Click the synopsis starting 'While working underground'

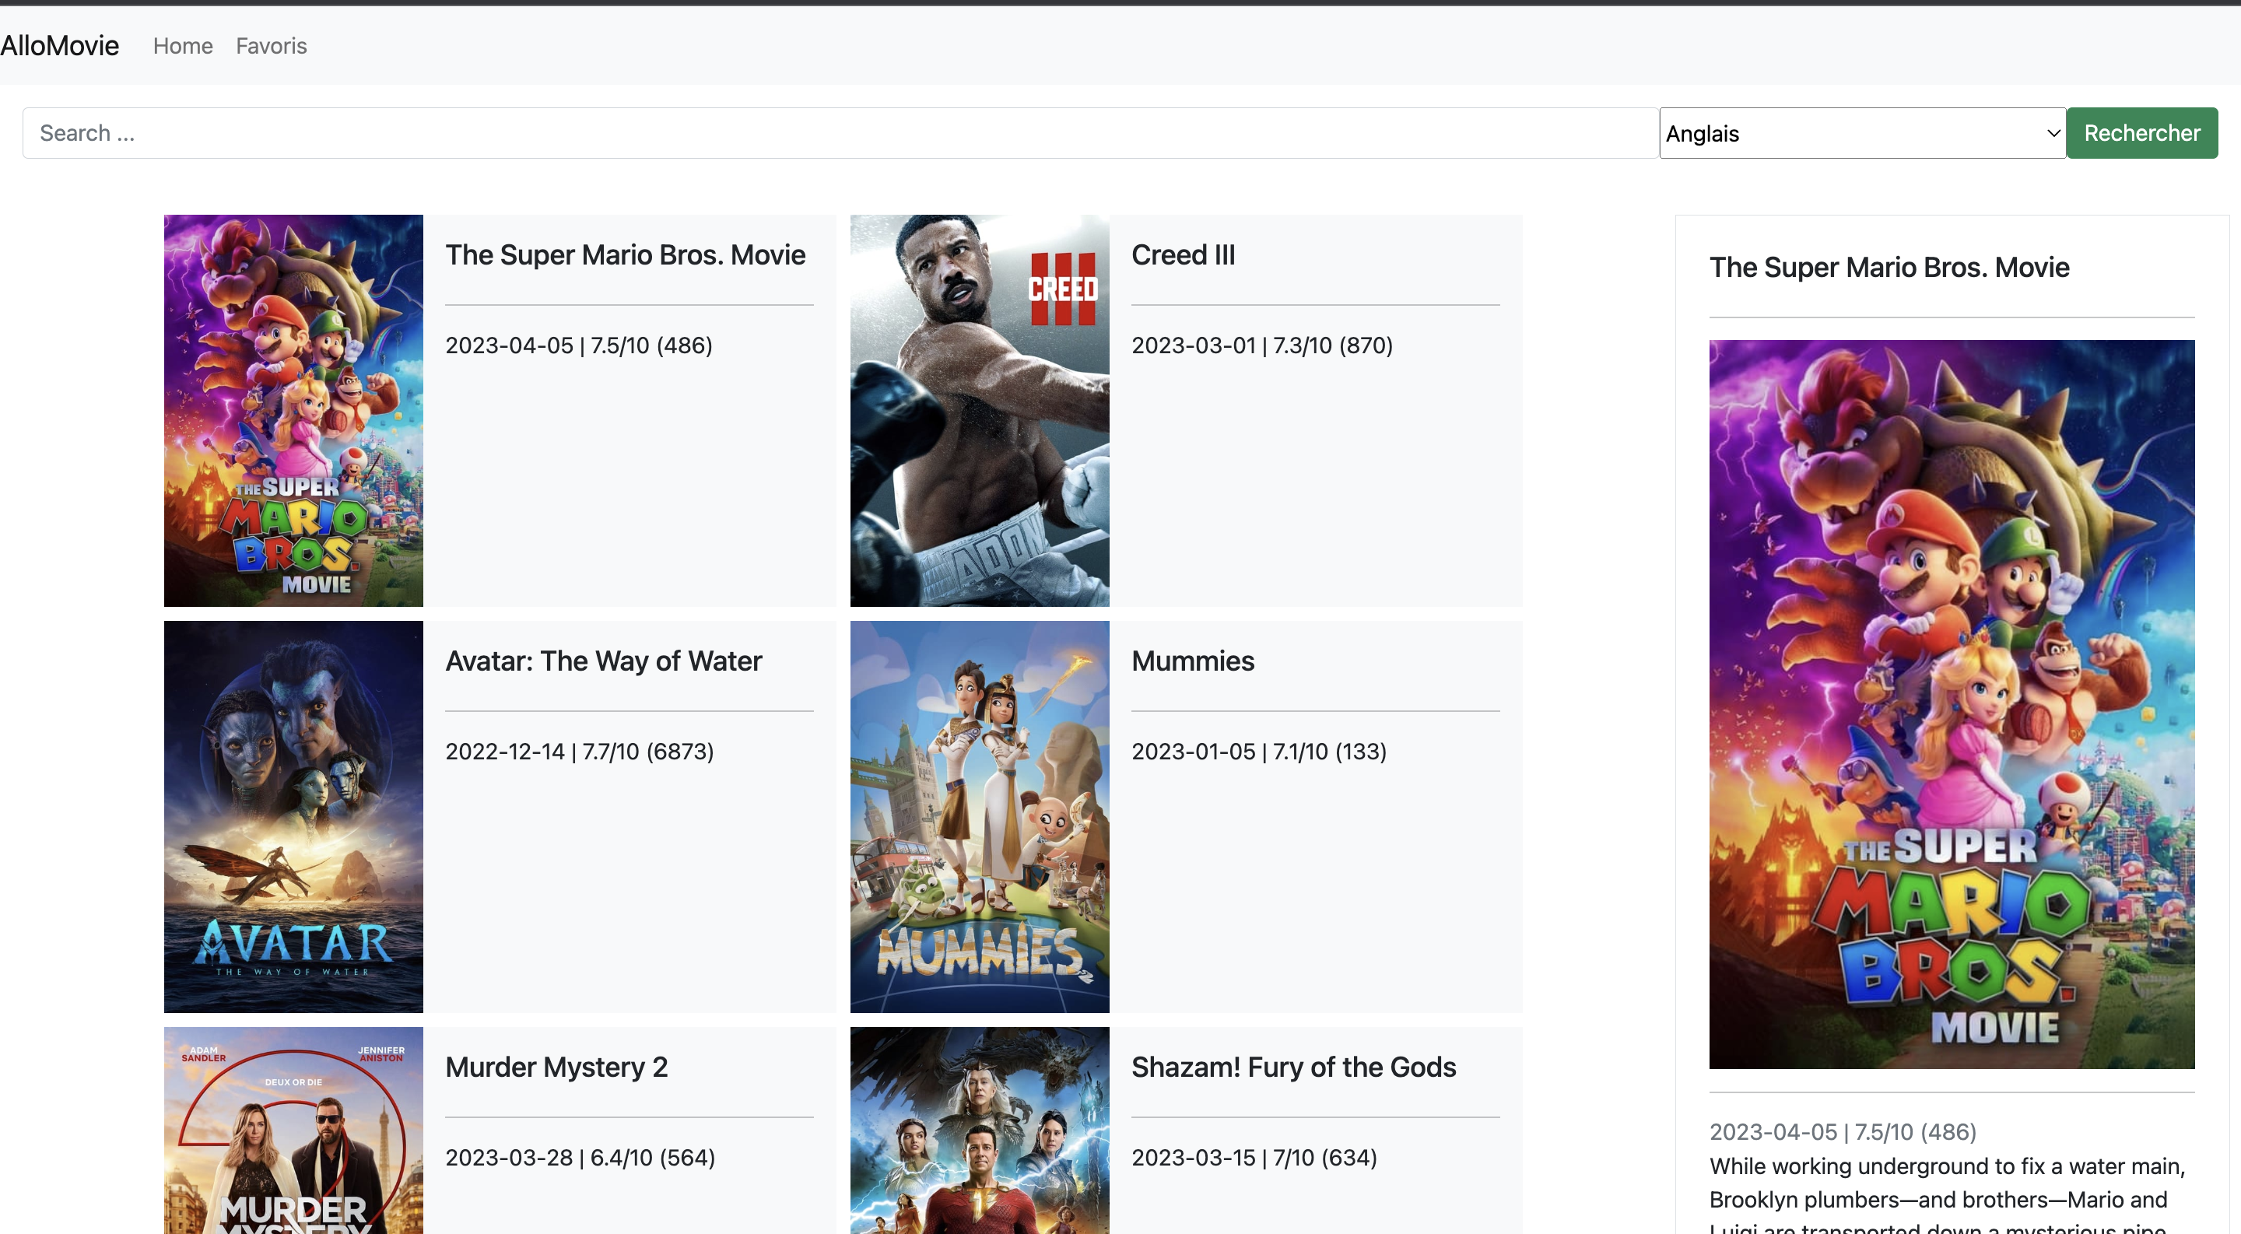1948,1193
